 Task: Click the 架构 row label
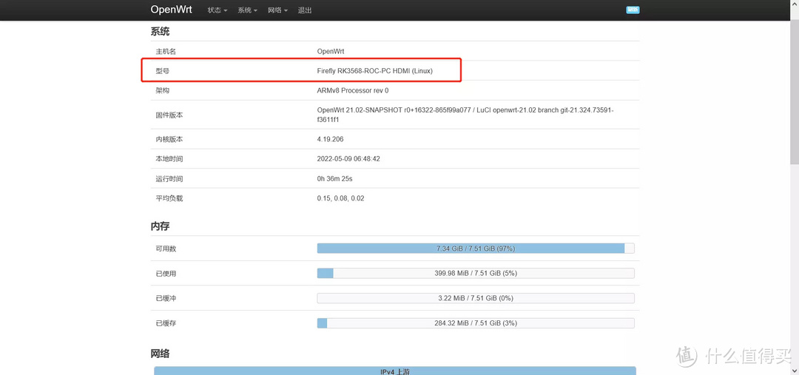[162, 90]
